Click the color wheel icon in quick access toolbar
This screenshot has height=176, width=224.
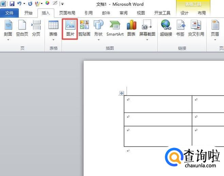point(47,3)
